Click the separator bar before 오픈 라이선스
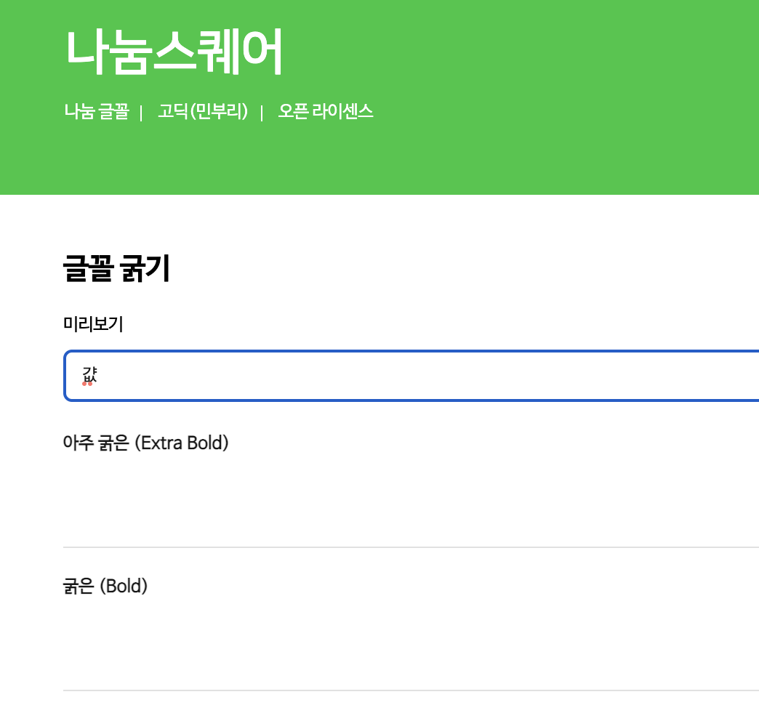This screenshot has width=759, height=705. [x=262, y=113]
